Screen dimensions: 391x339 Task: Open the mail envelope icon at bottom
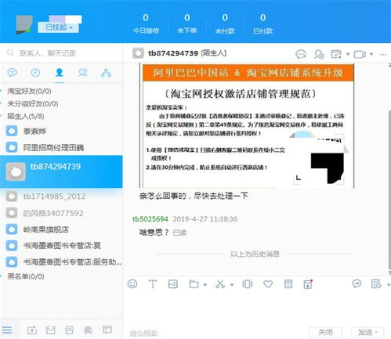50,330
